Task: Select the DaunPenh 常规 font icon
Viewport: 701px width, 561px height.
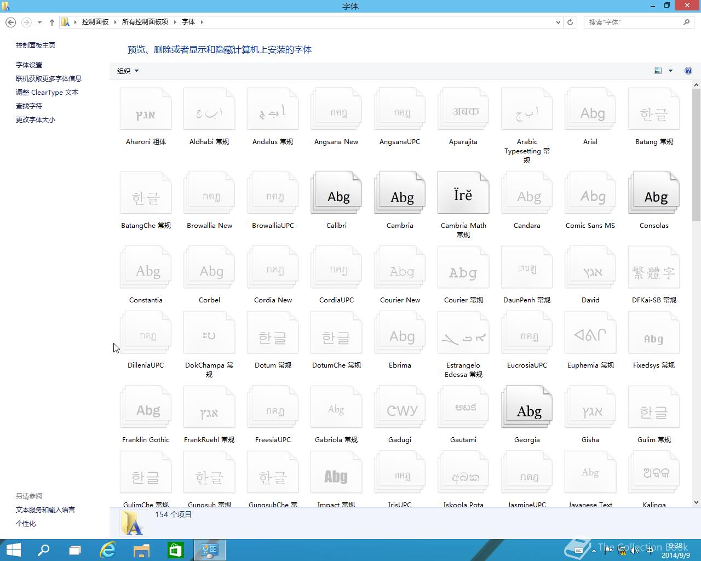Action: 527,267
